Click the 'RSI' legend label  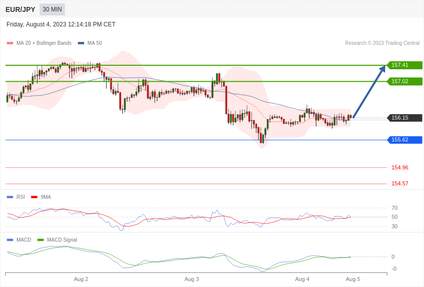(x=20, y=197)
